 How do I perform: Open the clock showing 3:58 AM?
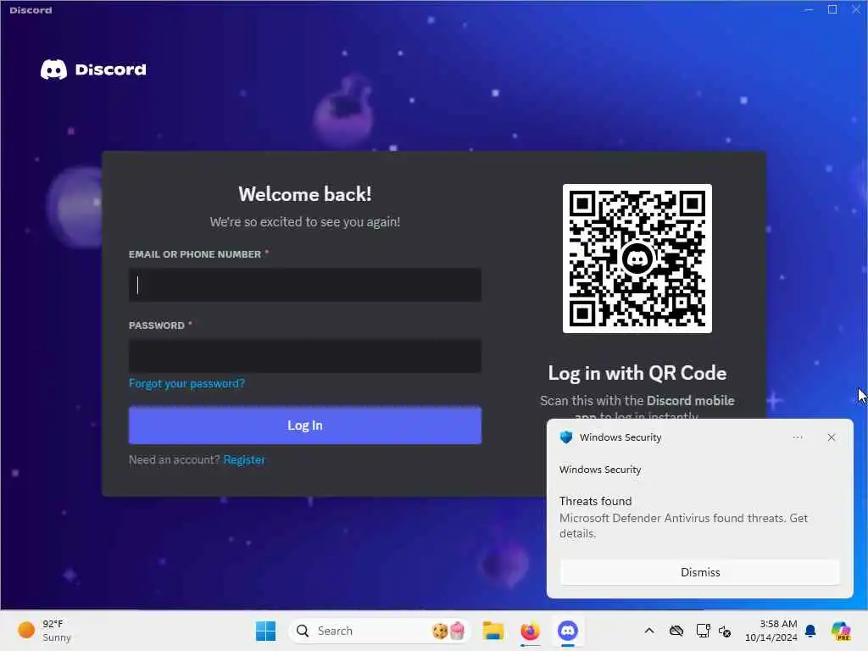click(771, 631)
